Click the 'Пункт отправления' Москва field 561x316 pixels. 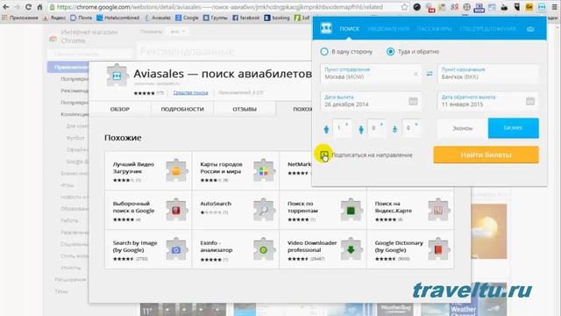[x=371, y=74]
